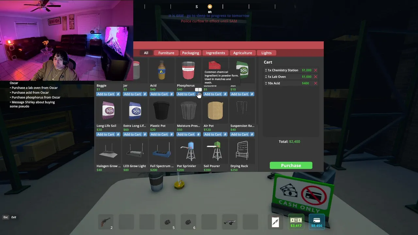The height and width of the screenshot is (235, 418).
Task: Remove 10x Acid from the cart
Action: (315, 83)
